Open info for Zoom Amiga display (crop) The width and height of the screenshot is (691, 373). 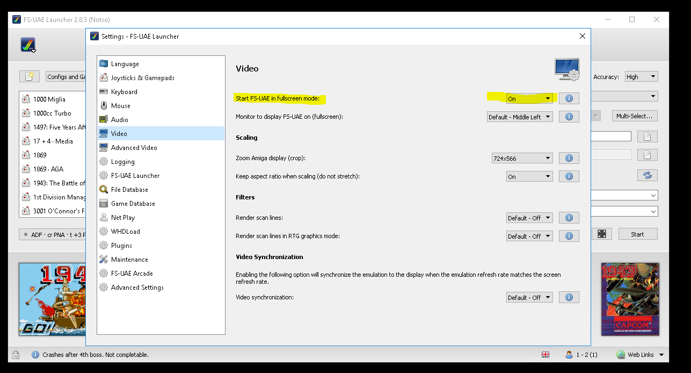[x=569, y=158]
